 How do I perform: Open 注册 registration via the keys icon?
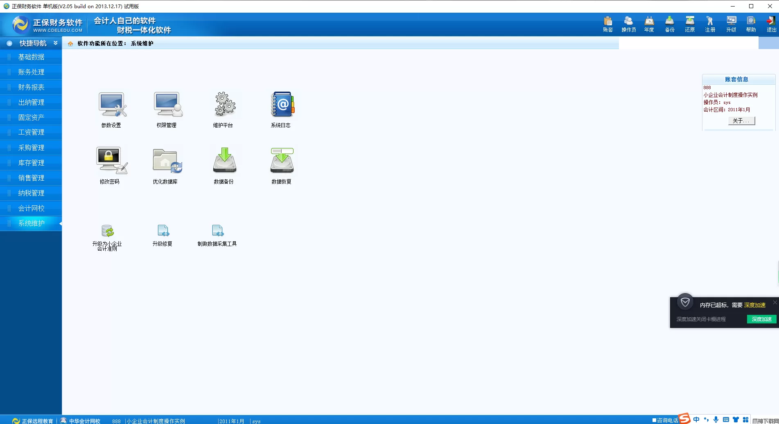tap(710, 24)
